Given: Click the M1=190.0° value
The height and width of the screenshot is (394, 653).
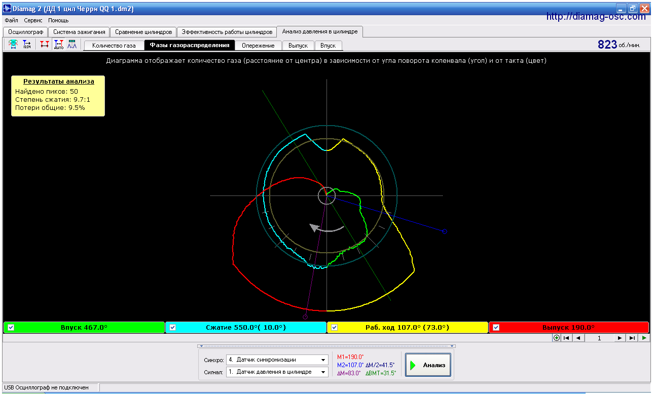Looking at the screenshot, I should click(350, 357).
